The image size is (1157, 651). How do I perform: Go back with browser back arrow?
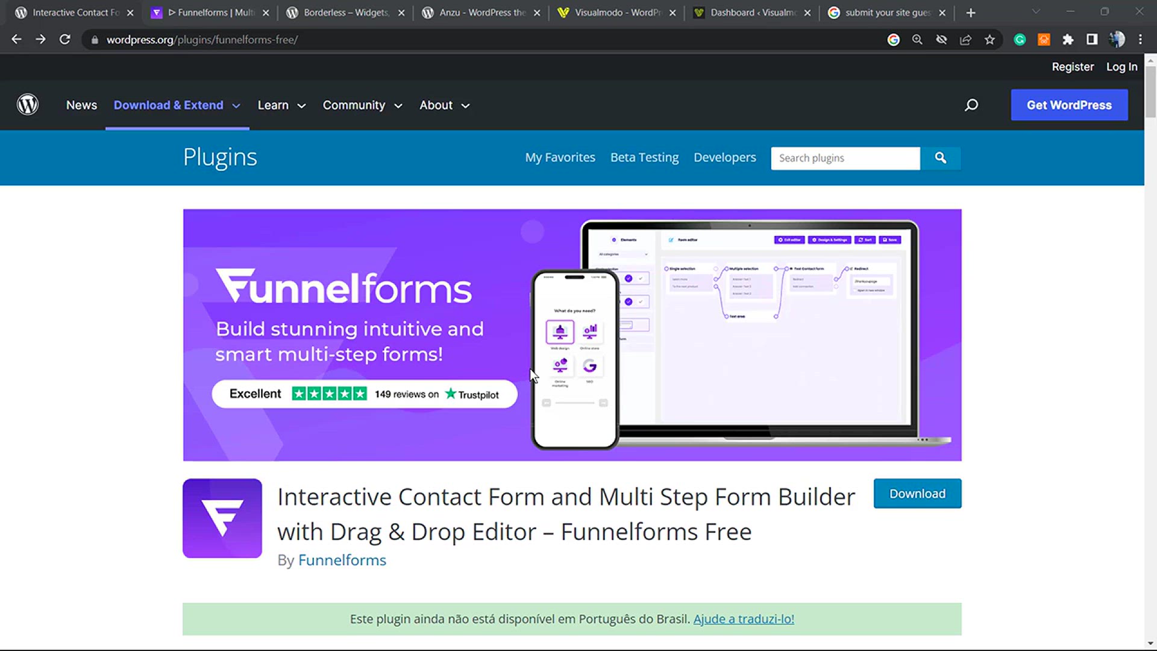click(16, 39)
